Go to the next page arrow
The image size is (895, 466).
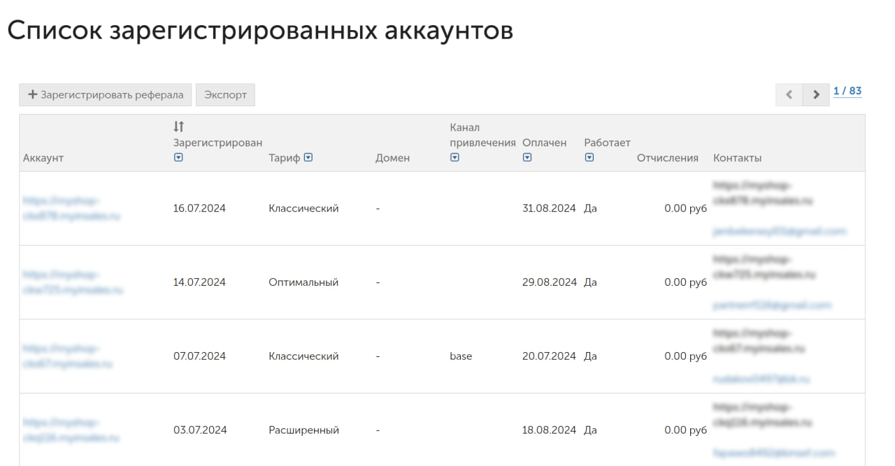pos(816,95)
